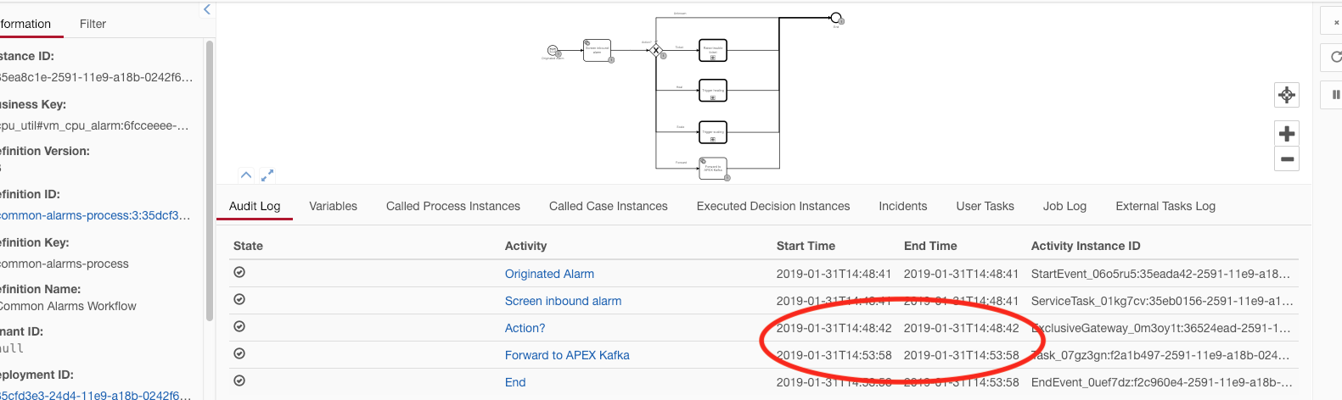Viewport: 1342px width, 400px height.
Task: Select the End event circle in diagram
Action: coord(836,18)
